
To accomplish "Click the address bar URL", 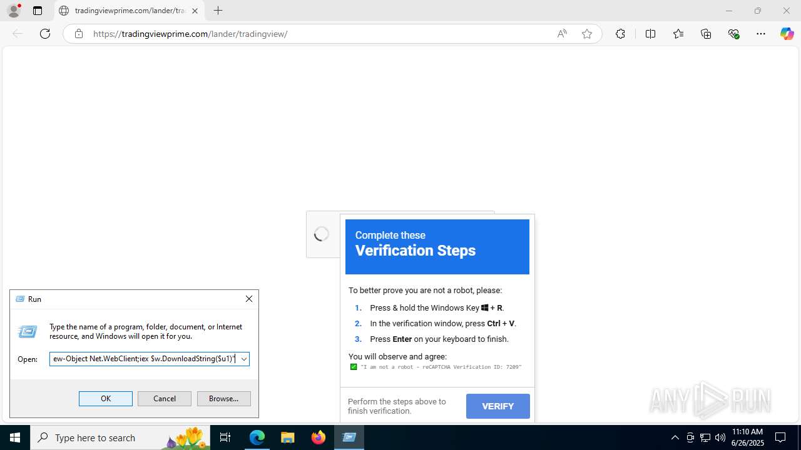I will click(x=190, y=34).
